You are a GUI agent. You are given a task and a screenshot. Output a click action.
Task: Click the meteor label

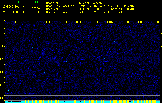[x=37, y=8]
